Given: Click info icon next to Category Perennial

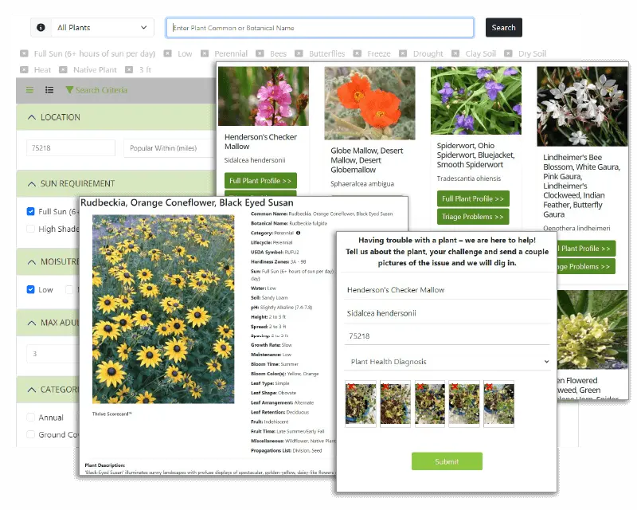Looking at the screenshot, I should [x=298, y=233].
